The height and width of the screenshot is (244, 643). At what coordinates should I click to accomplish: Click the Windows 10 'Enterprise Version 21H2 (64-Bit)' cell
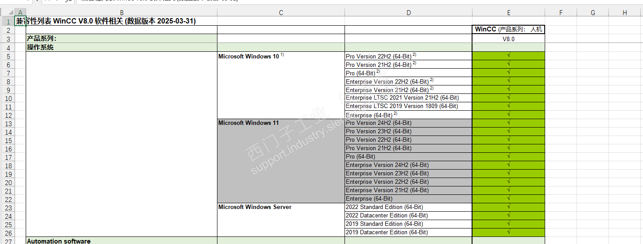pyautogui.click(x=408, y=90)
